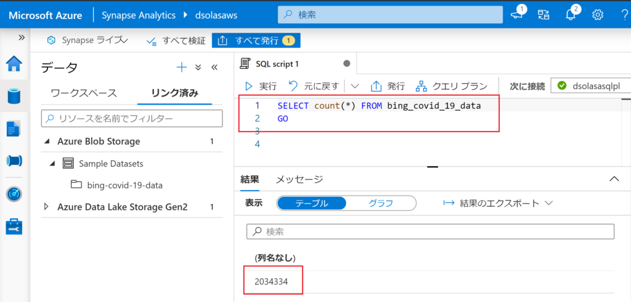Screen dimensions: 631x302
Task: Expand Azure Data Lake Storage Gen2 node
Action: (46, 207)
